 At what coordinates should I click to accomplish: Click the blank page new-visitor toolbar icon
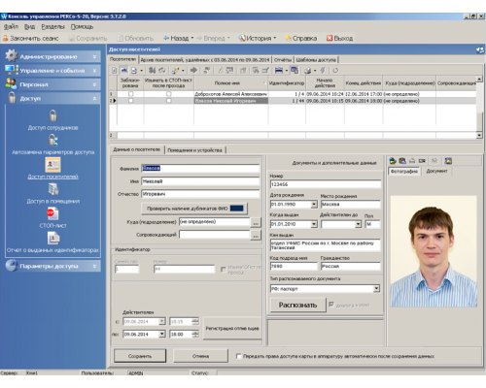pyautogui.click(x=114, y=70)
